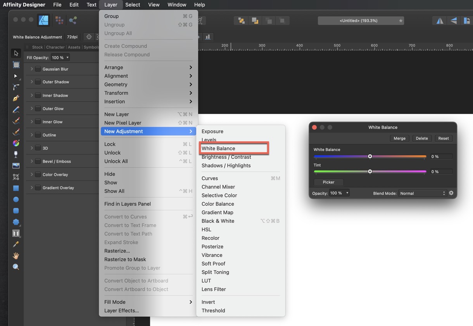Click the Tint percentage field
Image resolution: width=473 pixels, height=326 pixels.
pos(441,172)
